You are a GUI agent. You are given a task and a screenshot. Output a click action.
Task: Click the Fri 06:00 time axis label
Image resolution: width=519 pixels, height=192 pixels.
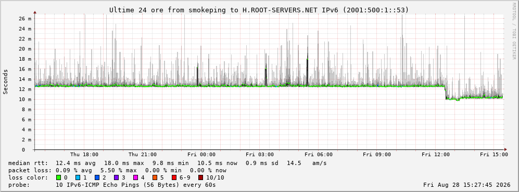tap(319, 155)
